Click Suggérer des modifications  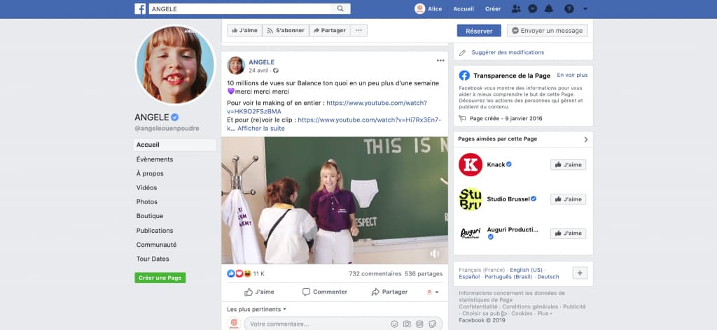508,52
